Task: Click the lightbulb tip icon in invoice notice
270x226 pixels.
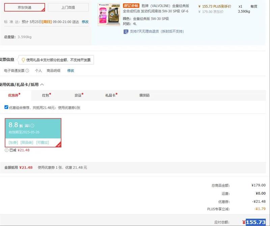Action: [x=23, y=60]
